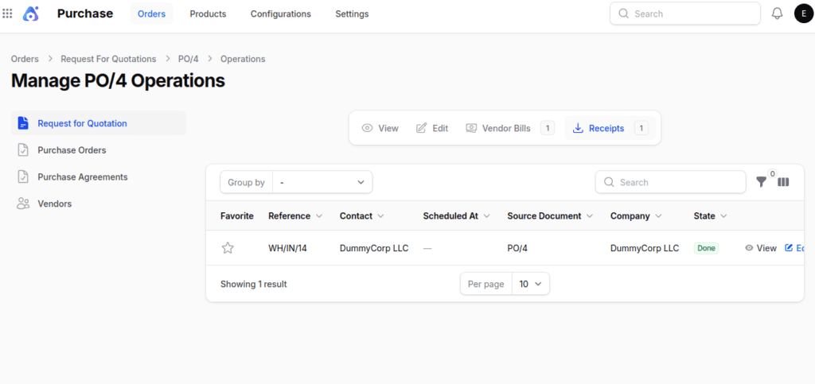Open the table filter funnel icon

761,182
